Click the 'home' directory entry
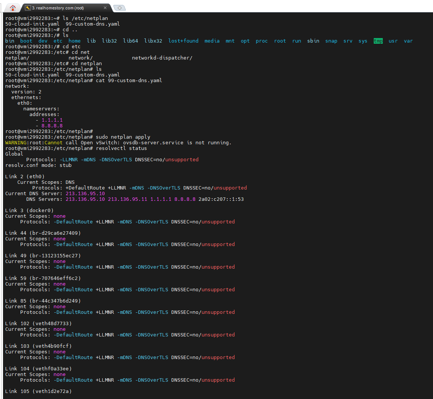433x399 pixels. click(75, 41)
